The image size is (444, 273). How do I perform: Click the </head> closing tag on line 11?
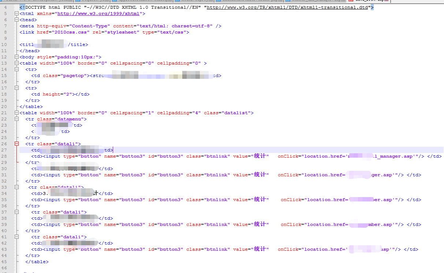coord(30,51)
